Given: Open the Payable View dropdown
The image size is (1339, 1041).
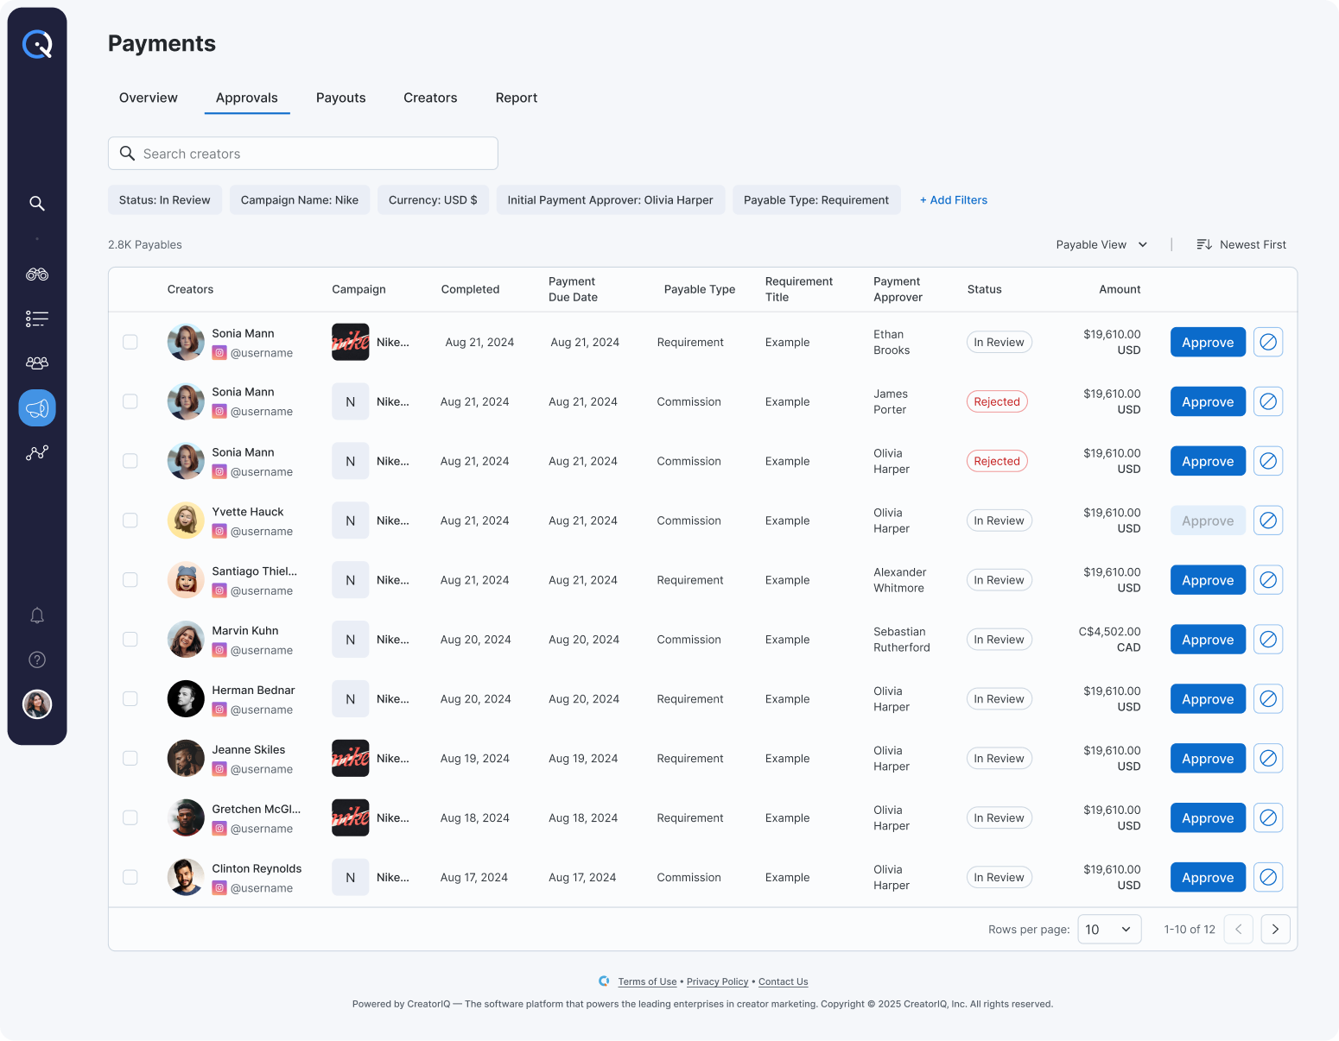Looking at the screenshot, I should point(1101,244).
